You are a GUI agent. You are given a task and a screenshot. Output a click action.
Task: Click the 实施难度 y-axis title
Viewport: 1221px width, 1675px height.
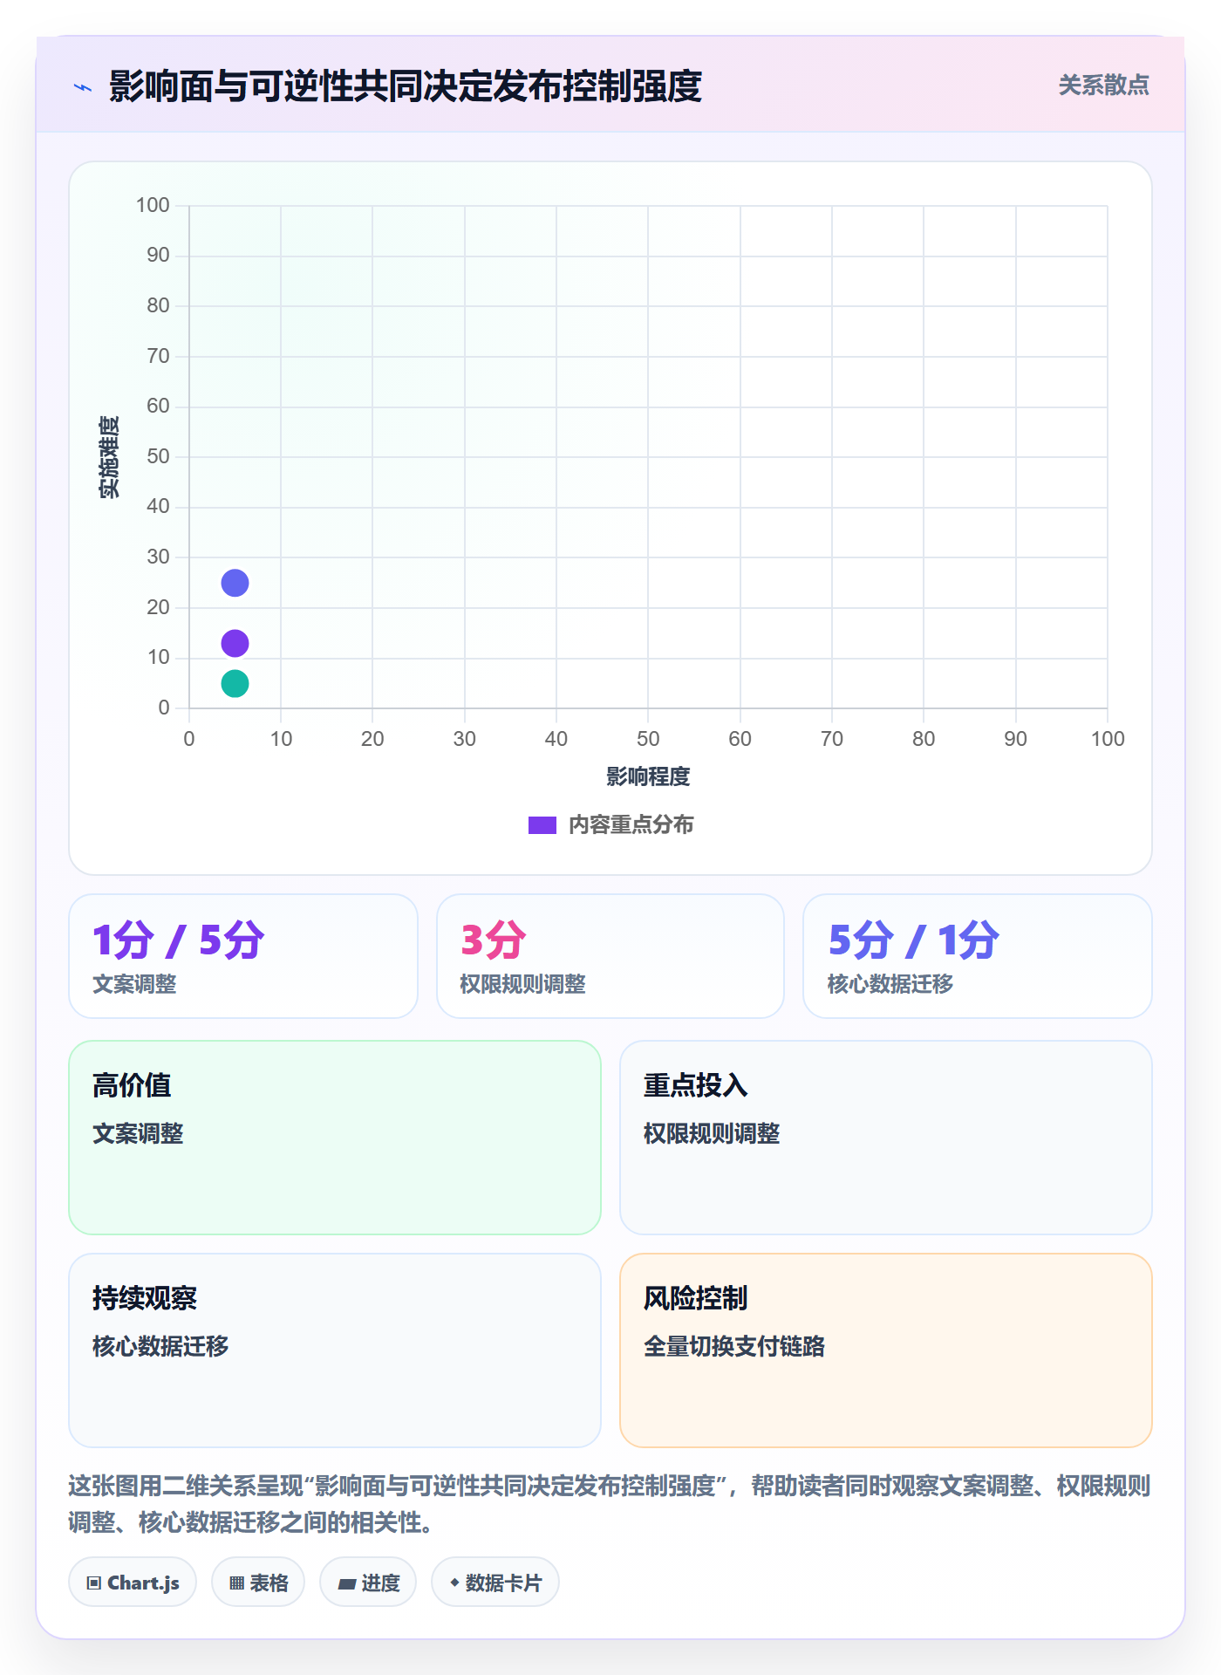[109, 457]
